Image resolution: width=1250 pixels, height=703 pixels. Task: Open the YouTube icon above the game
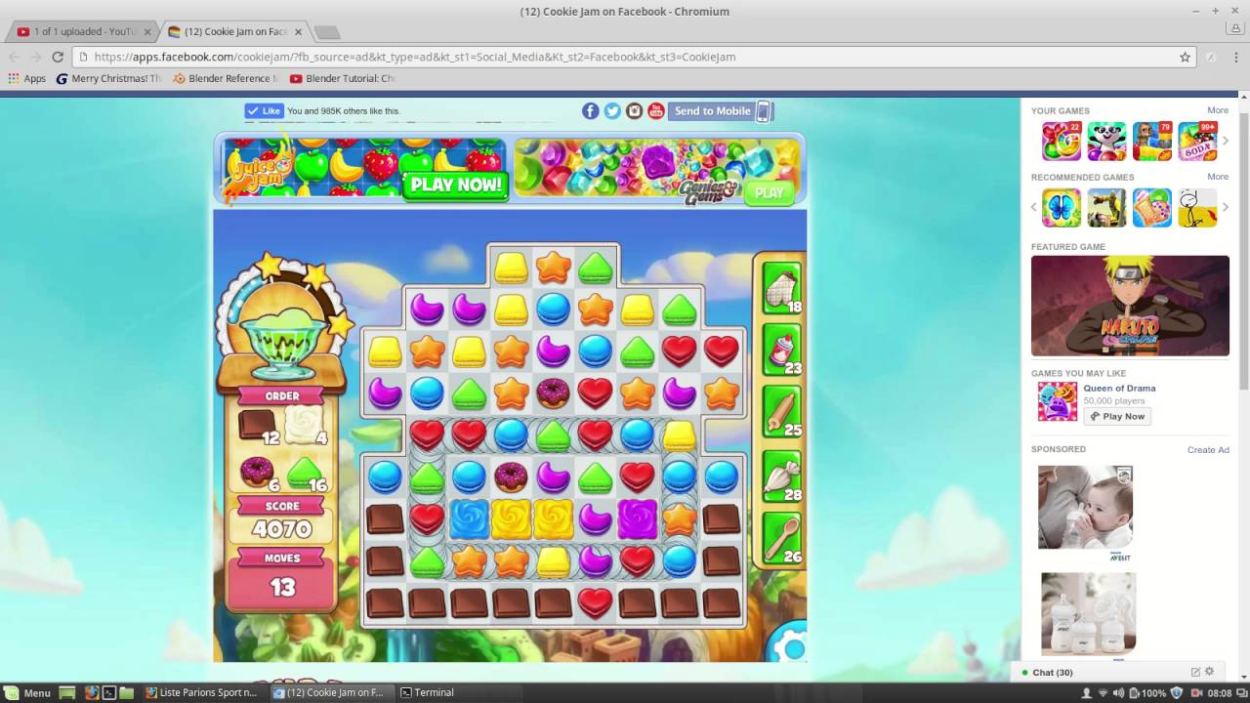[x=656, y=111]
